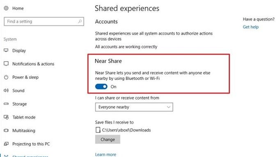
Task: Go to Power & sleep settings
Action: [25, 77]
